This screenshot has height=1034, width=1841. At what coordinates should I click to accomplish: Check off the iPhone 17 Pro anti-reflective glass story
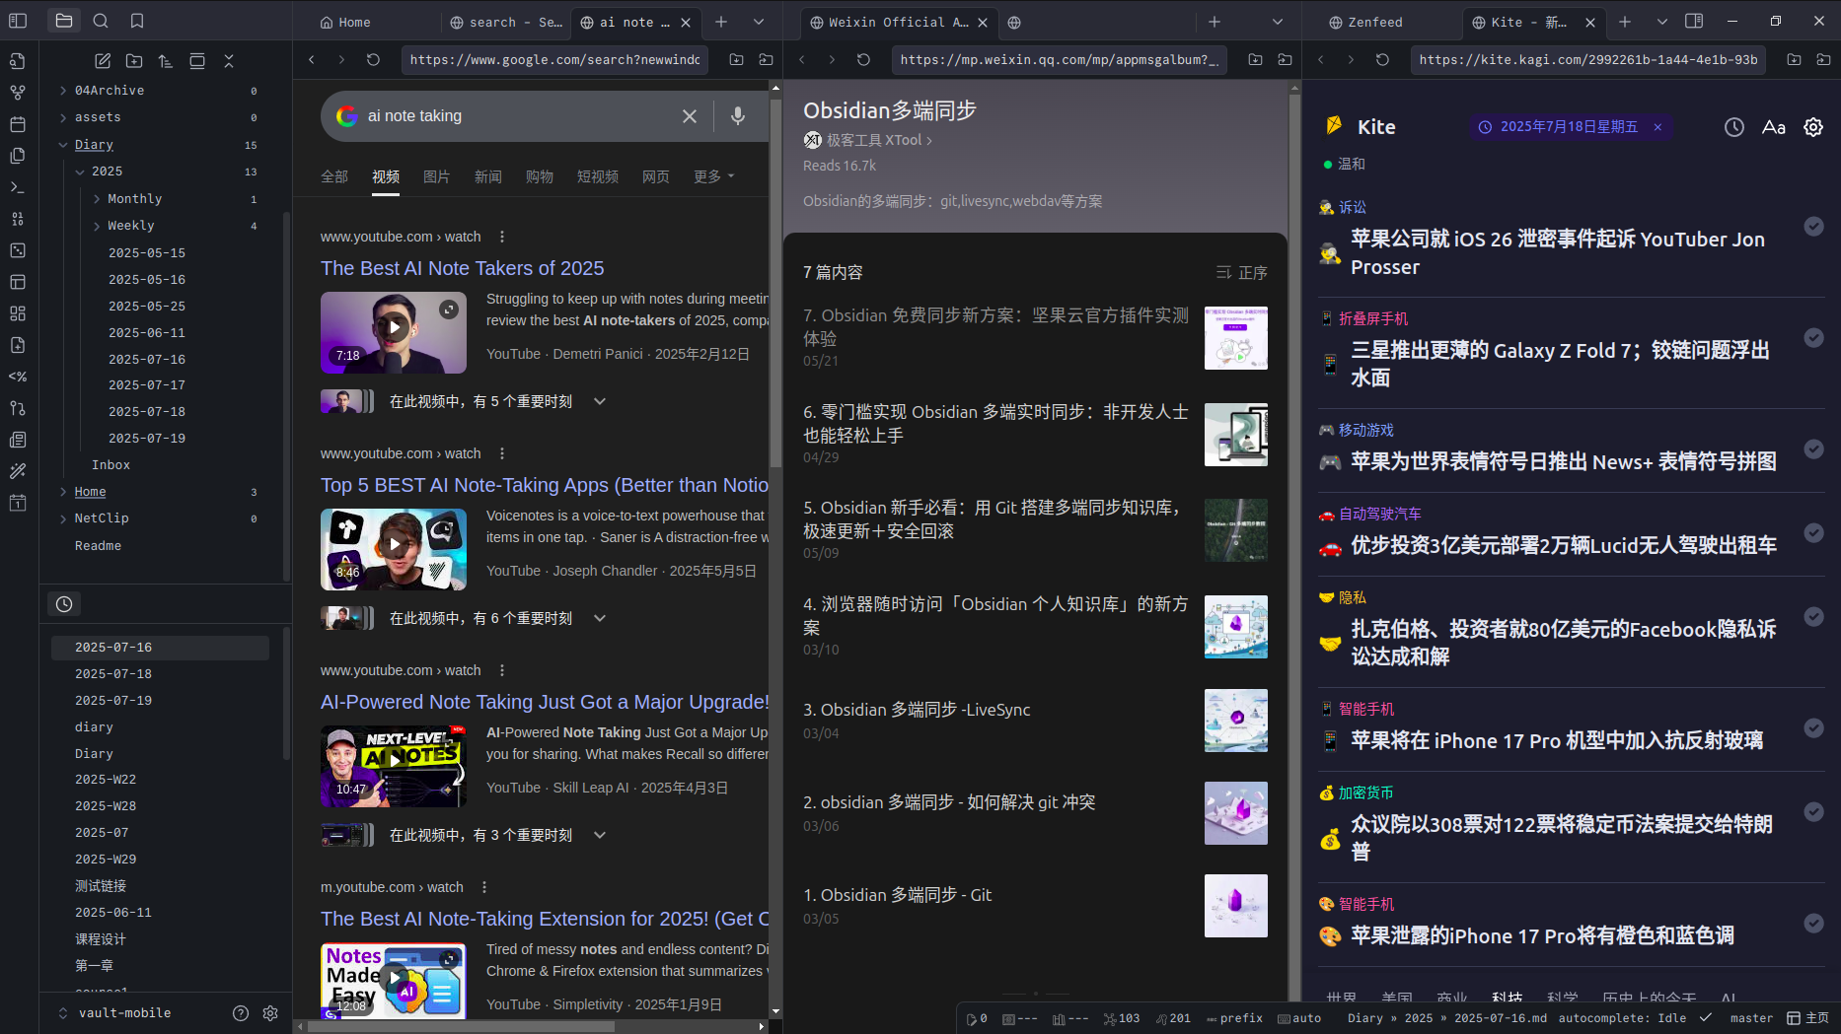point(1812,728)
